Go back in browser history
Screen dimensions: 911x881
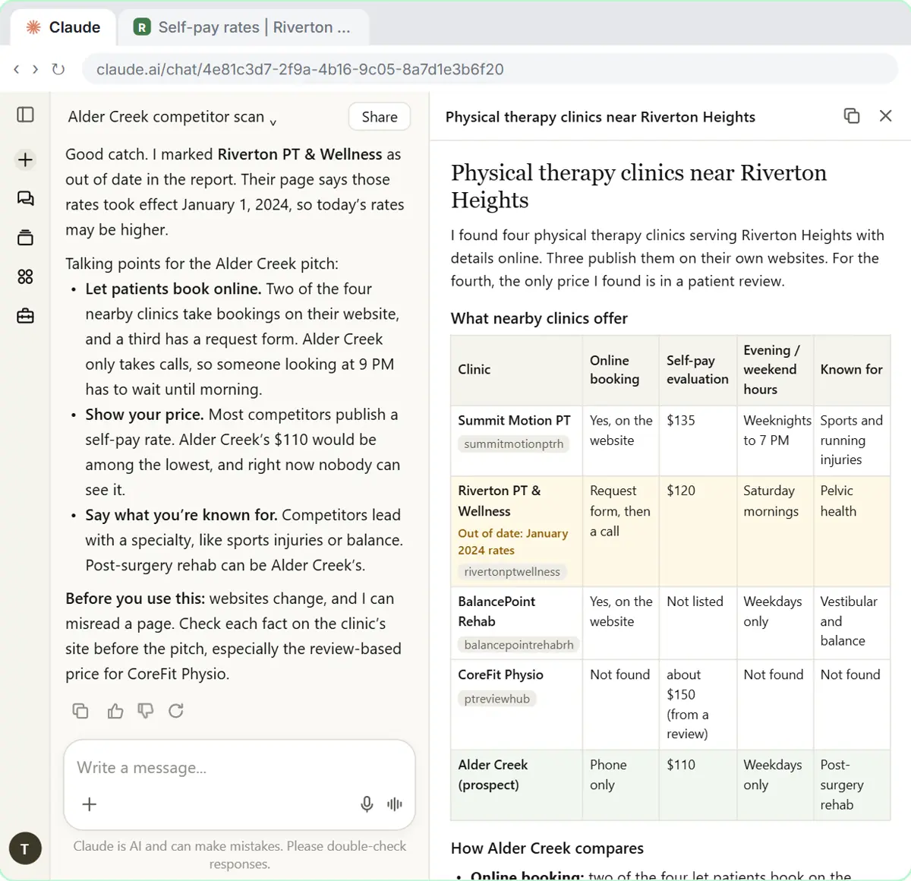pyautogui.click(x=17, y=69)
